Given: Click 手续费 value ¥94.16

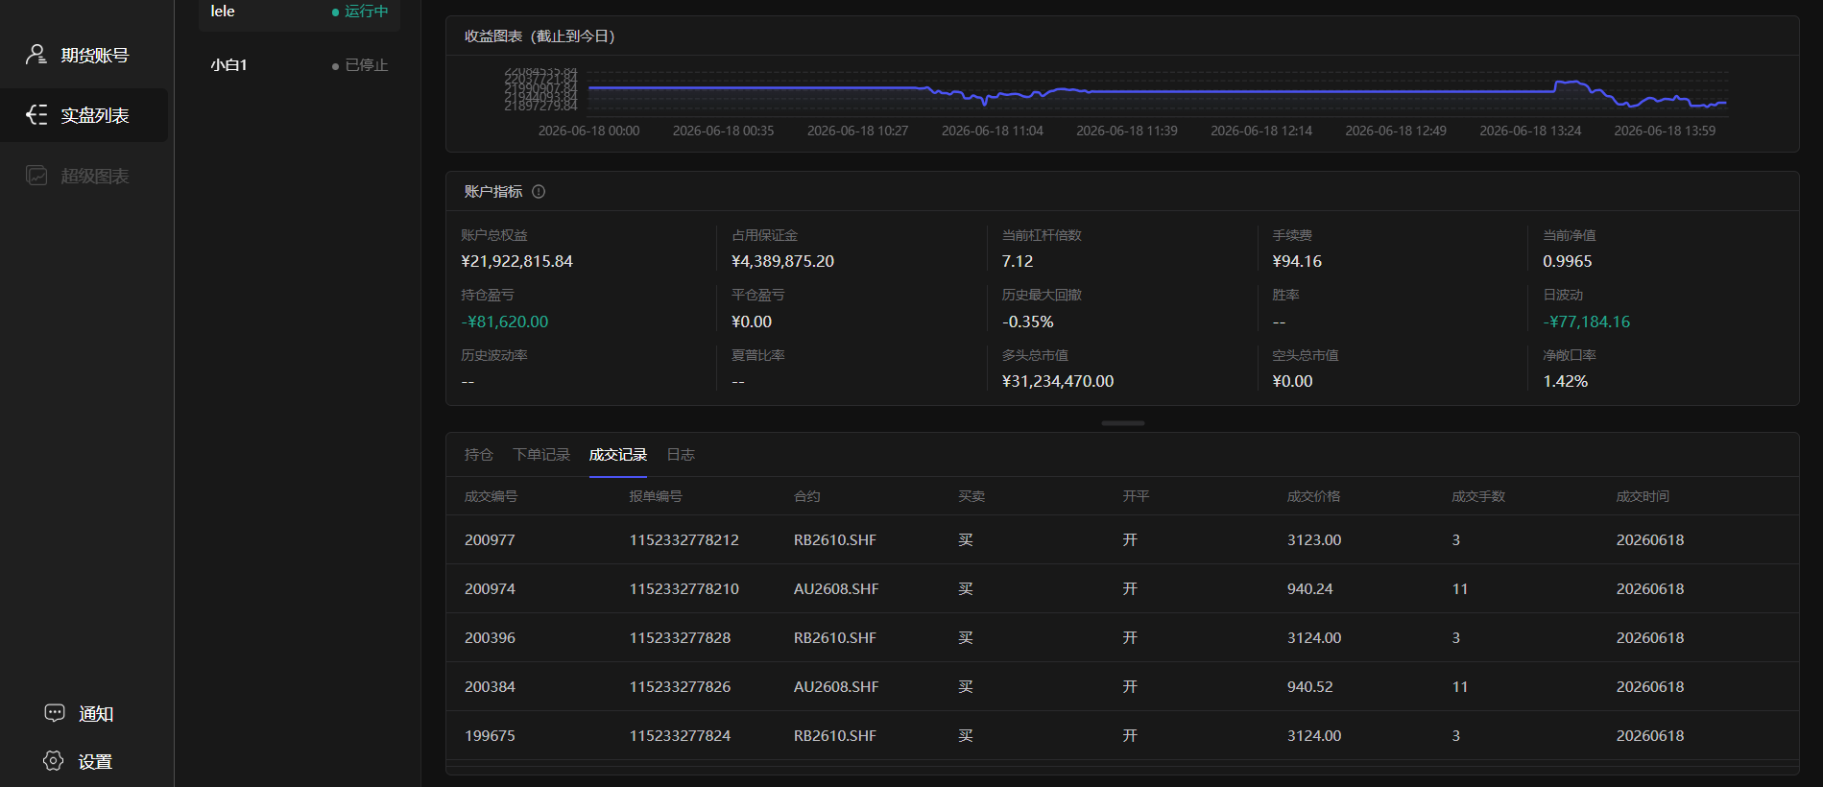Looking at the screenshot, I should [x=1297, y=261].
